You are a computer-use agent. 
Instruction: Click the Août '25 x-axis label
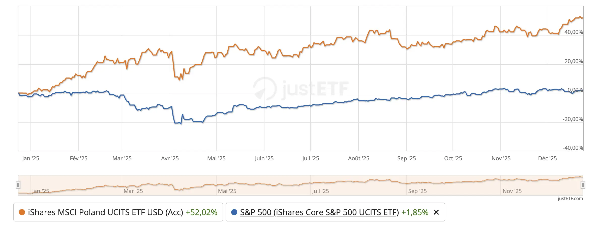358,158
